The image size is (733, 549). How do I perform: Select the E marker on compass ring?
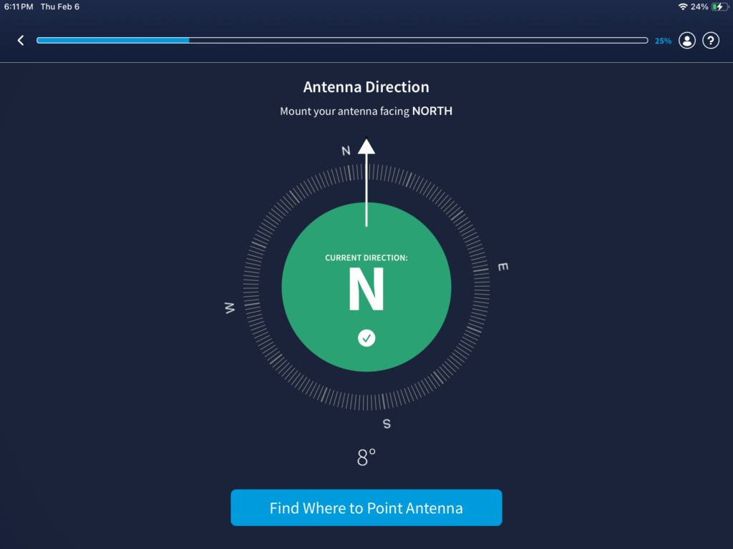point(503,267)
